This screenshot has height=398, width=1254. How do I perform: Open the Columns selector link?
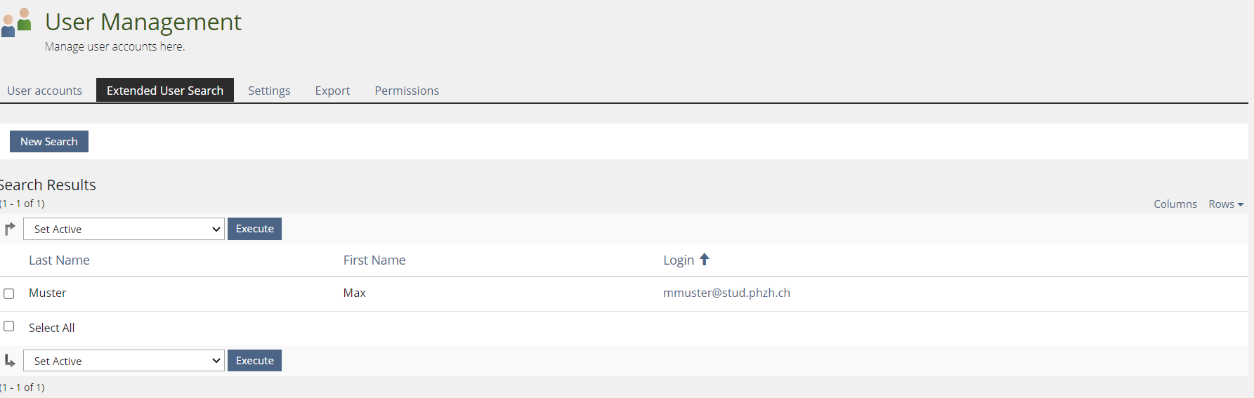click(x=1175, y=204)
